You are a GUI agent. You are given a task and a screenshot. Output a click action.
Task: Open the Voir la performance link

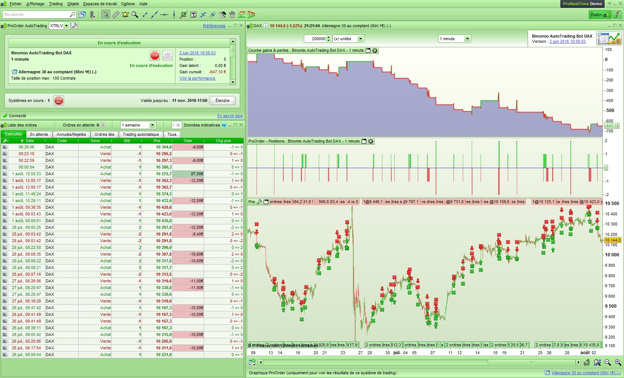click(197, 79)
